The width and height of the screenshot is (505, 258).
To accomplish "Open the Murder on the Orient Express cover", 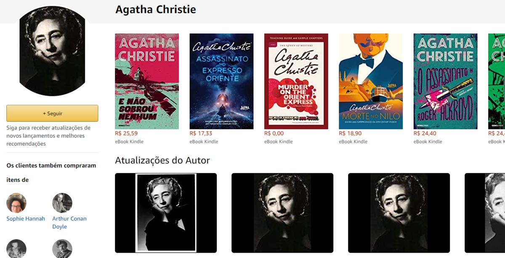I will (296, 81).
